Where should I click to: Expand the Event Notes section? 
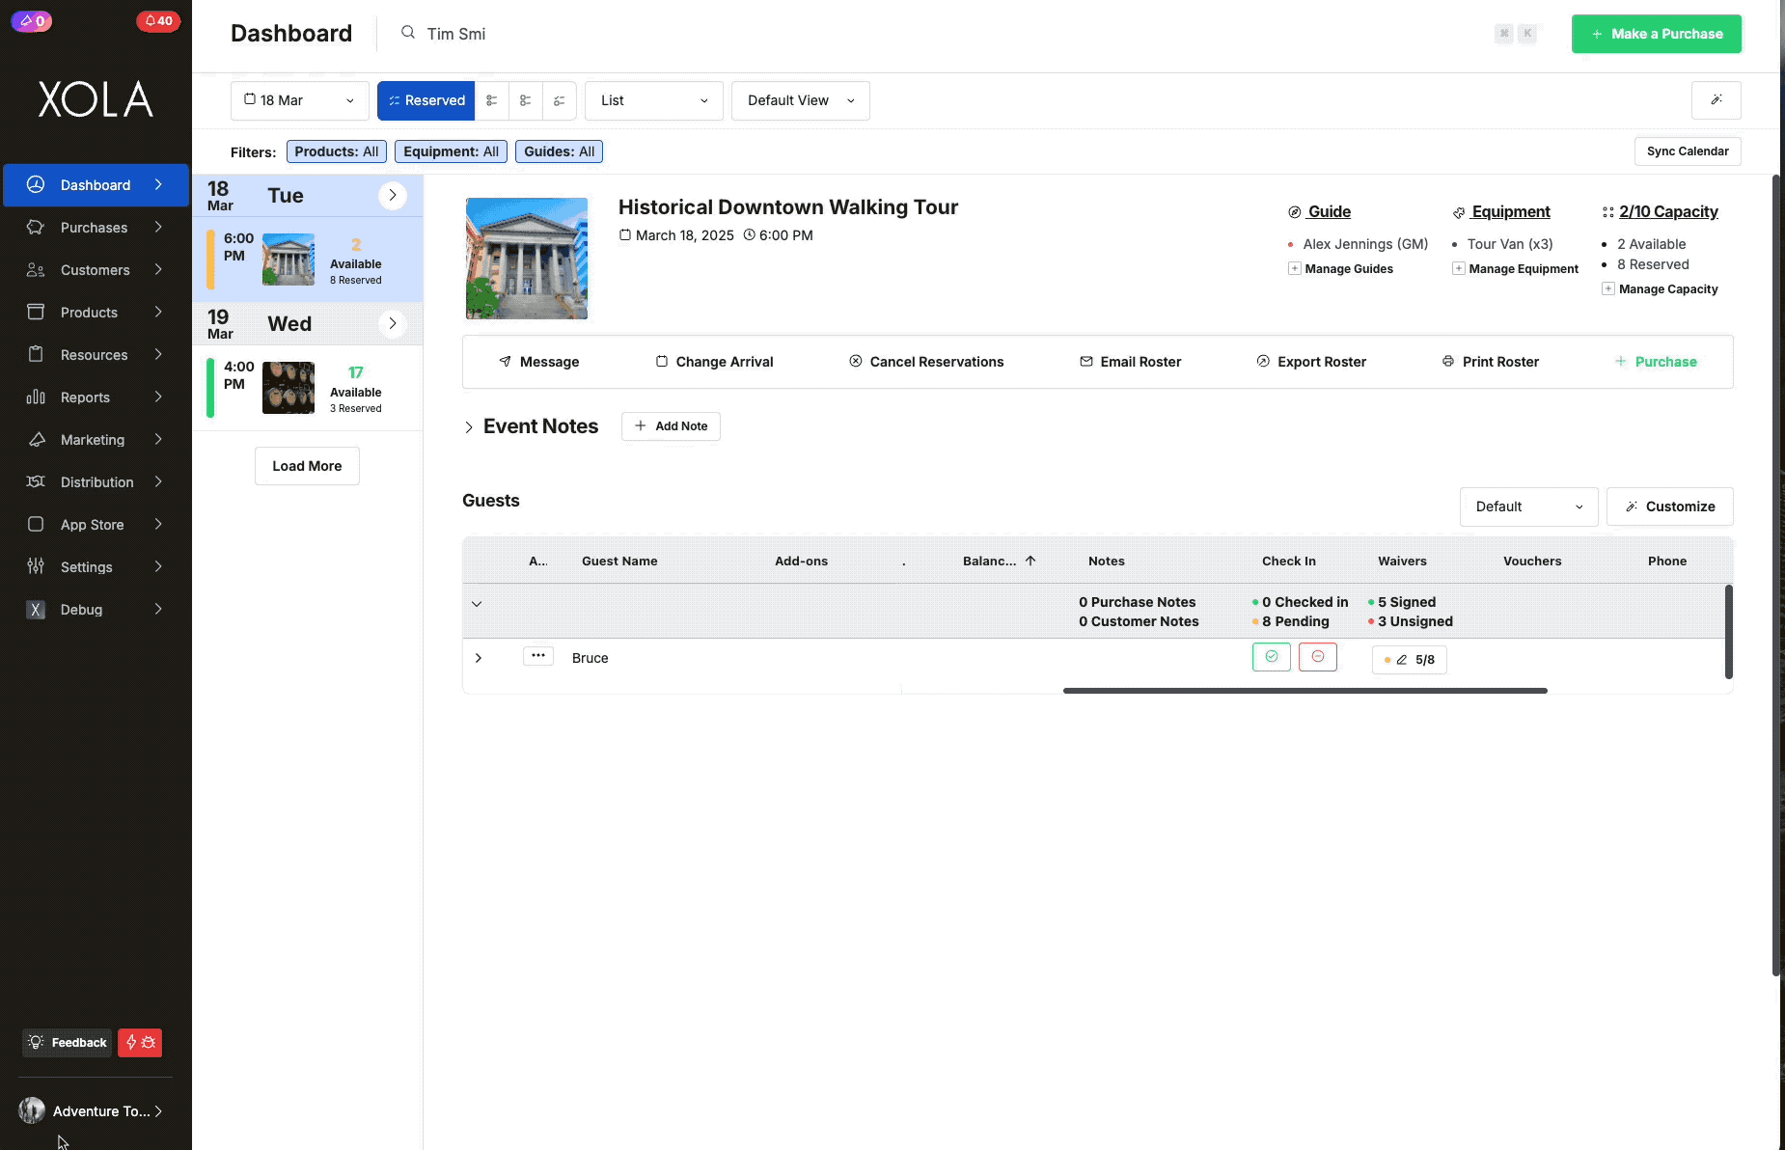(469, 426)
